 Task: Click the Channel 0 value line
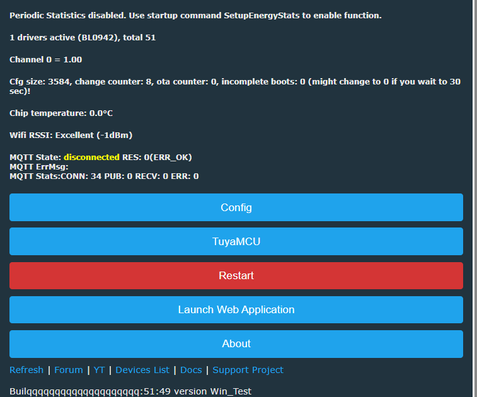45,60
